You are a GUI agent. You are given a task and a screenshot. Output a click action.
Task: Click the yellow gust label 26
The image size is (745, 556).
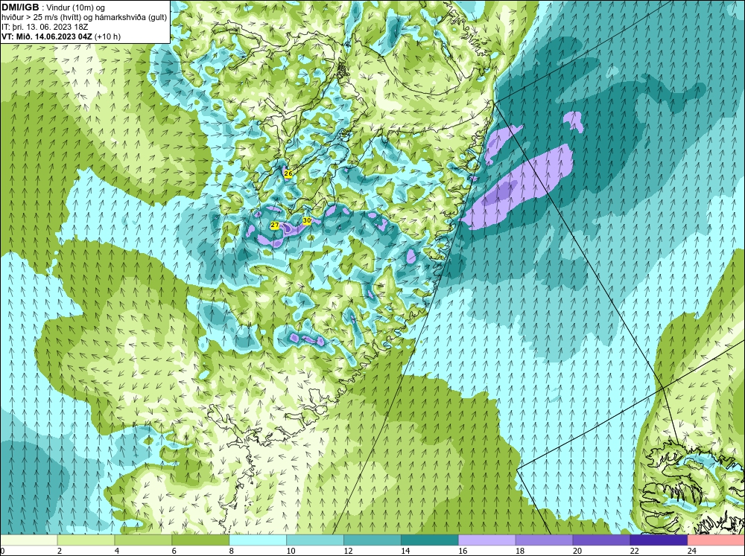(x=288, y=173)
